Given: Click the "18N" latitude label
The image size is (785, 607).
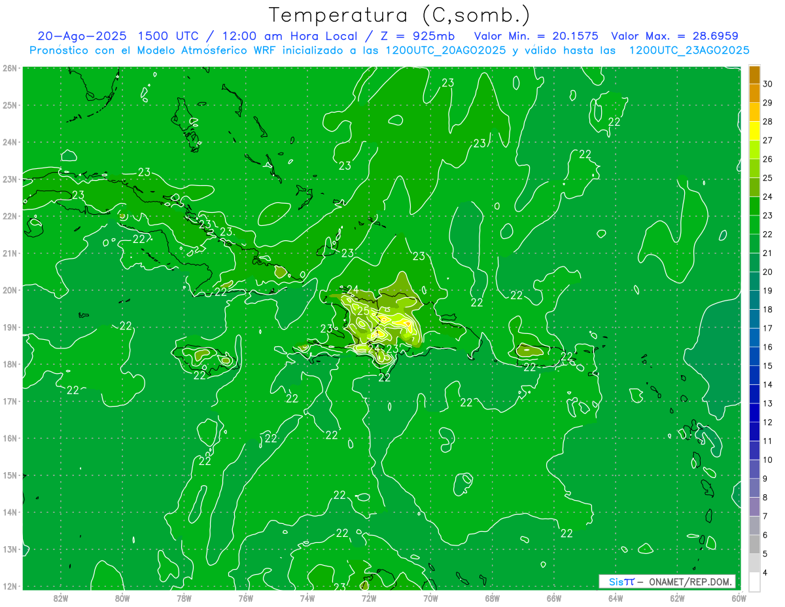Looking at the screenshot, I should coord(9,364).
